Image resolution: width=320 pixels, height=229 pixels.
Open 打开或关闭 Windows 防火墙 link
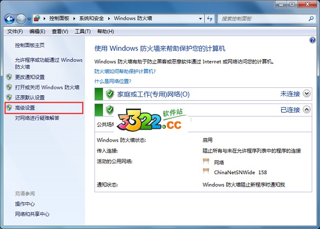pyautogui.click(x=47, y=87)
